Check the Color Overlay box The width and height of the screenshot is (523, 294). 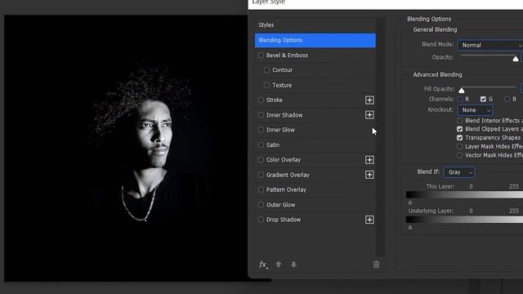[x=261, y=160]
